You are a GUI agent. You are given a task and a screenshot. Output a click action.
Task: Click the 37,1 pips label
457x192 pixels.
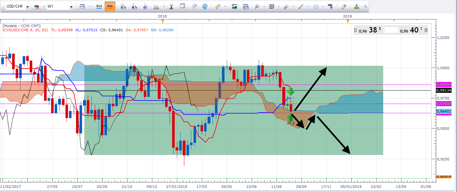pyautogui.click(x=291, y=123)
